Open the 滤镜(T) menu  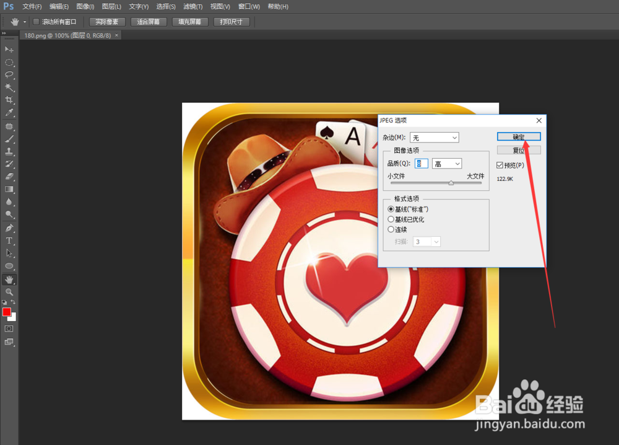click(x=193, y=6)
